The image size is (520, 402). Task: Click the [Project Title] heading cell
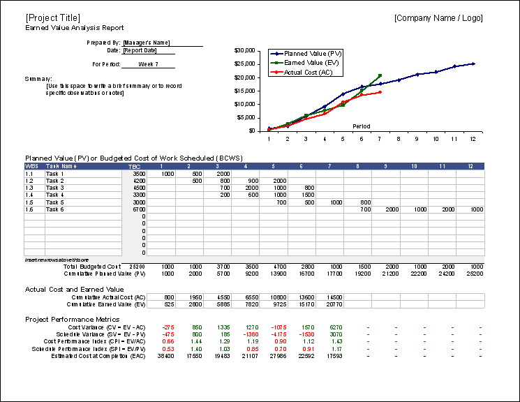(52, 17)
